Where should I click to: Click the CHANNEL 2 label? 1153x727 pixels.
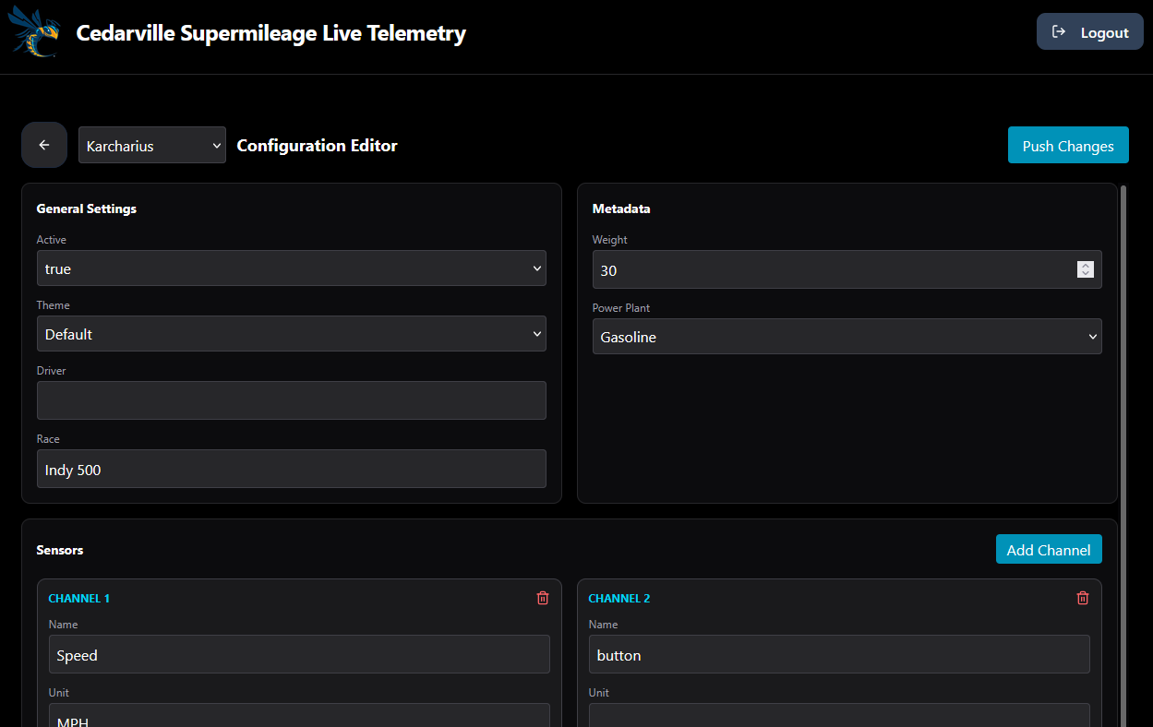(619, 598)
